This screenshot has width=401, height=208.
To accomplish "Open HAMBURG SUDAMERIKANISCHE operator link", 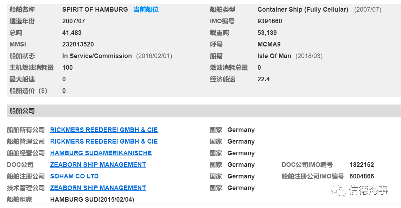I will (101, 153).
